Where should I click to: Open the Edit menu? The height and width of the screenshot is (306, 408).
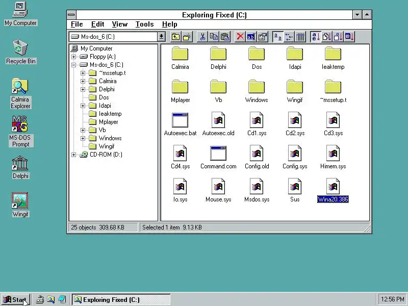[97, 24]
